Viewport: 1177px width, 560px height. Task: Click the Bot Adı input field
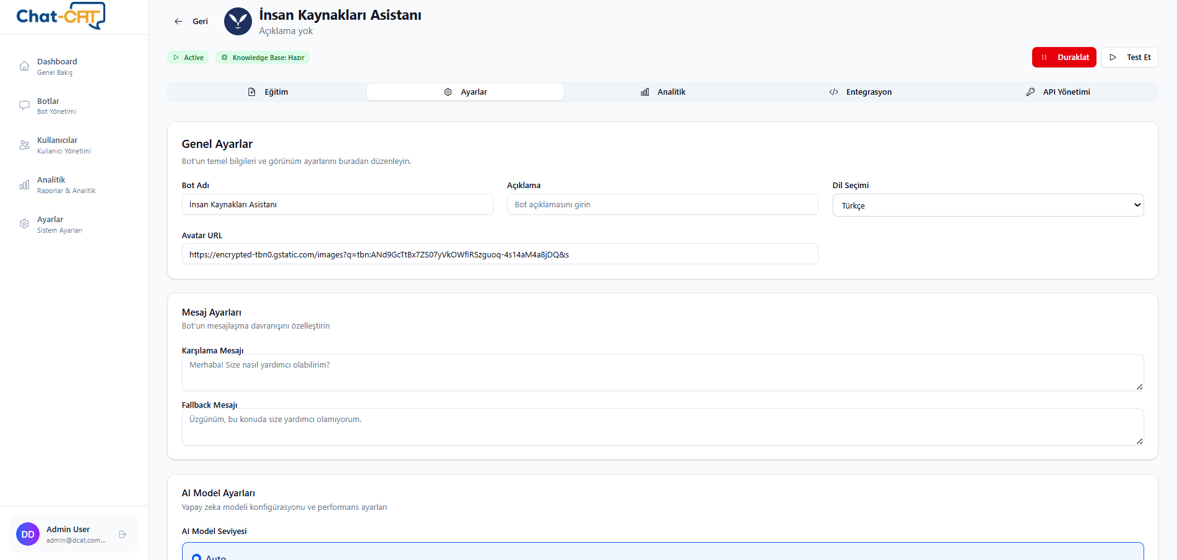(x=337, y=205)
